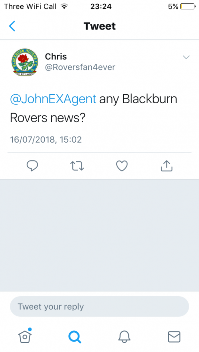
Task: Open the Search tab magnifier
Action: [x=74, y=337]
